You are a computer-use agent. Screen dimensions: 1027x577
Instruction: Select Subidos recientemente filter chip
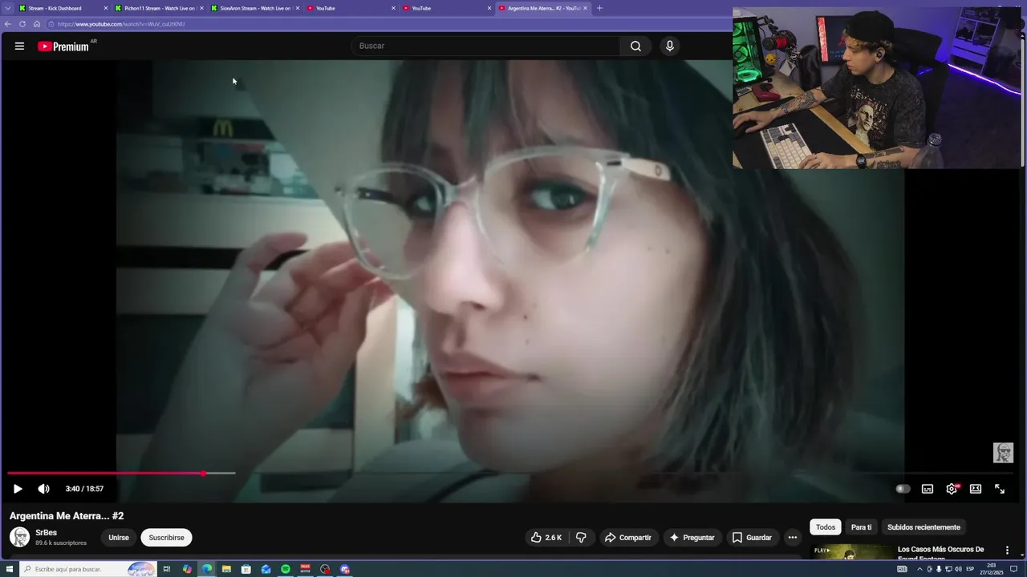tap(923, 527)
